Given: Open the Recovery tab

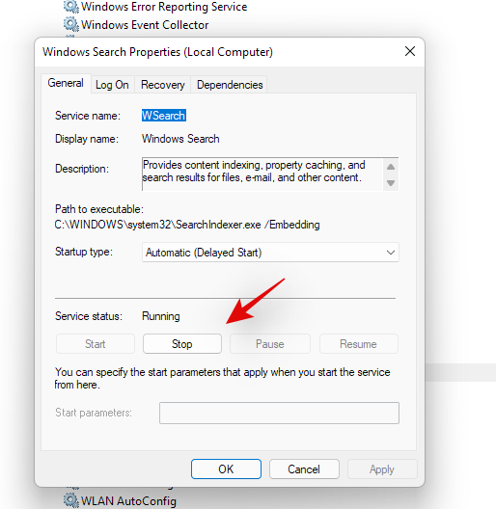Looking at the screenshot, I should [162, 85].
